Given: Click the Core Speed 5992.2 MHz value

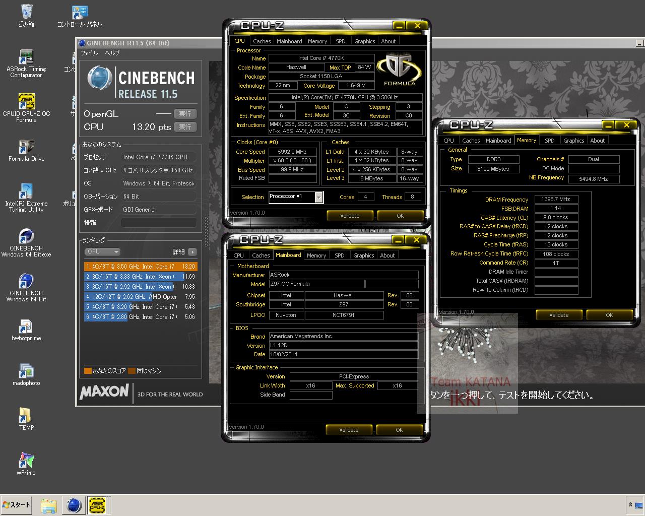Looking at the screenshot, I should [292, 152].
